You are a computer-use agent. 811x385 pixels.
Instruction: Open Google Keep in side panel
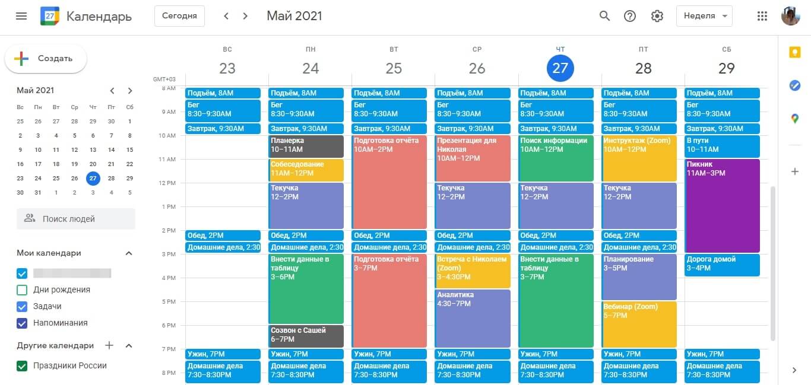(x=794, y=52)
